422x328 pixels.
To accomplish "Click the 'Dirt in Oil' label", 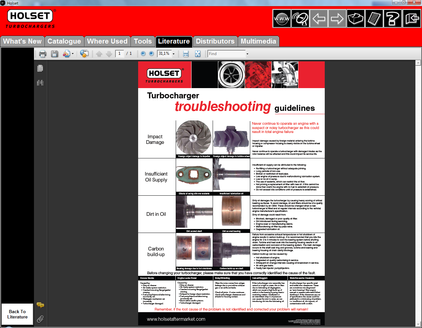I will 156,214.
